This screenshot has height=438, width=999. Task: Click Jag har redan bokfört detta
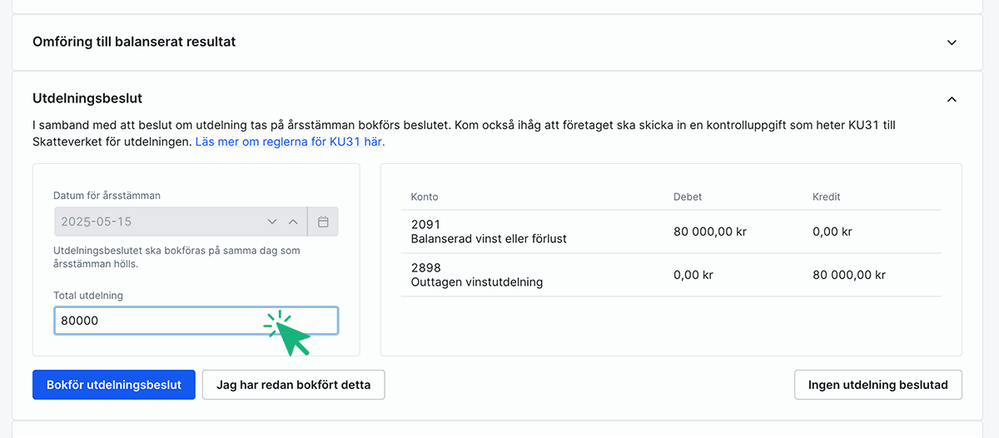point(293,385)
